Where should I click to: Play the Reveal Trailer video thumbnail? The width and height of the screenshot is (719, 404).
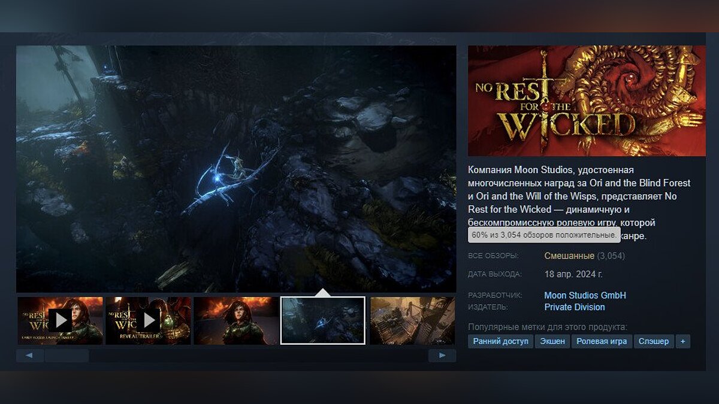point(148,320)
